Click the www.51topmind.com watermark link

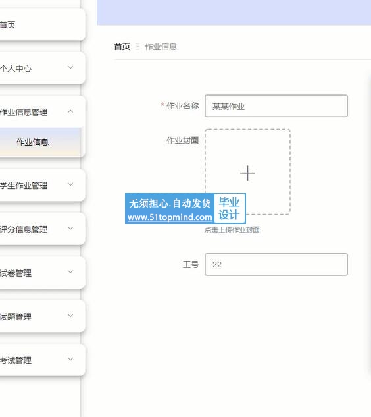tap(170, 217)
